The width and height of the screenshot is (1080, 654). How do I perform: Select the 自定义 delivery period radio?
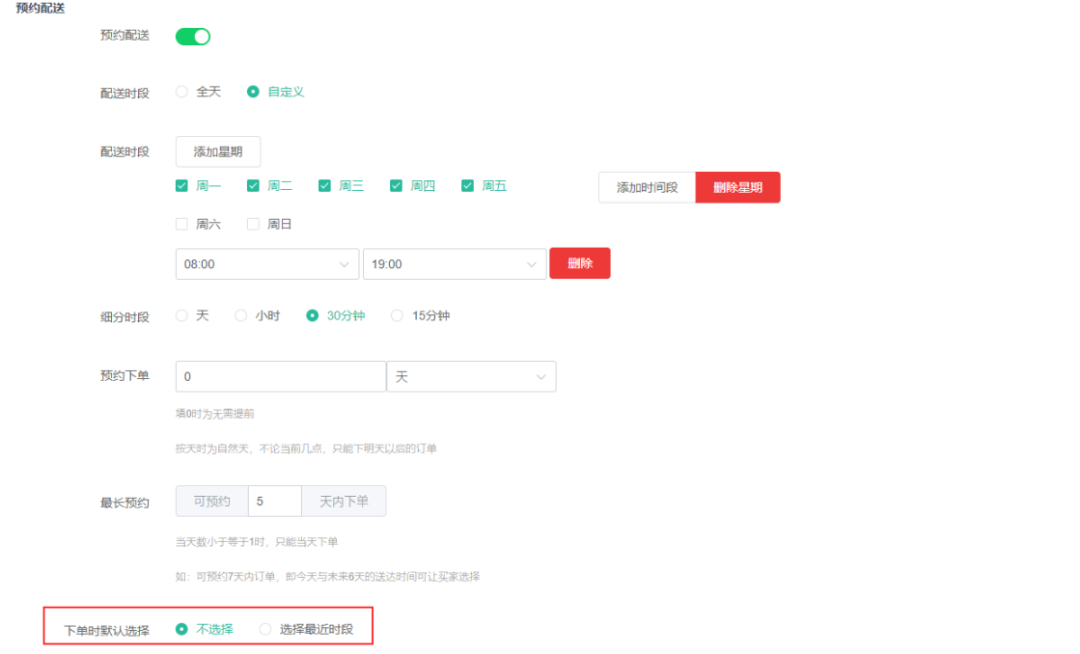[x=253, y=92]
